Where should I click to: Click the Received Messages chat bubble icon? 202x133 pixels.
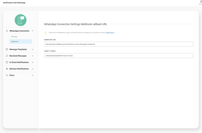[7, 56]
